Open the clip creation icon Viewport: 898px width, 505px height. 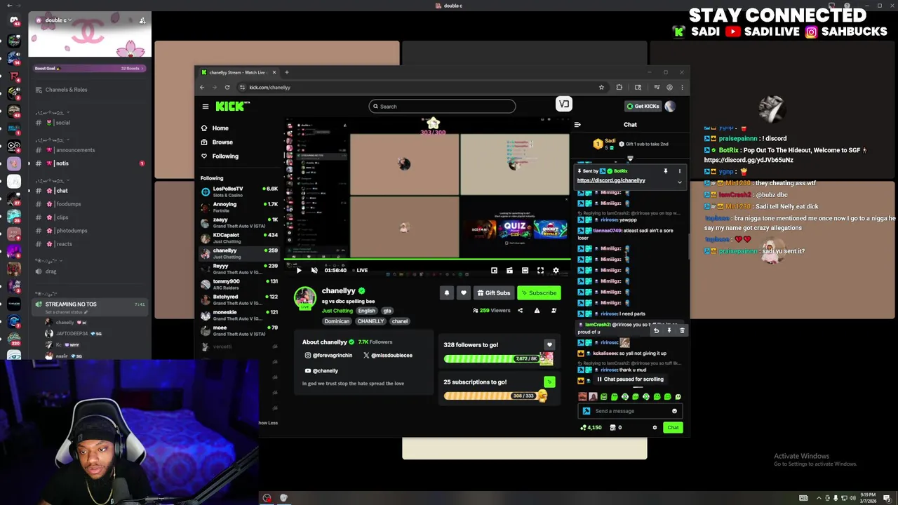click(509, 271)
